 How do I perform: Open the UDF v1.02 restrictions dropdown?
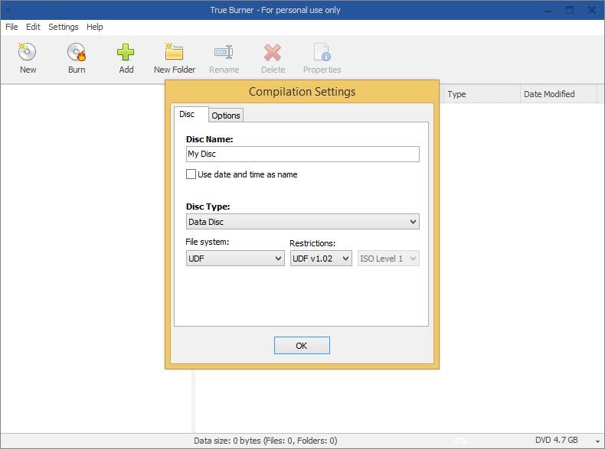pos(321,259)
